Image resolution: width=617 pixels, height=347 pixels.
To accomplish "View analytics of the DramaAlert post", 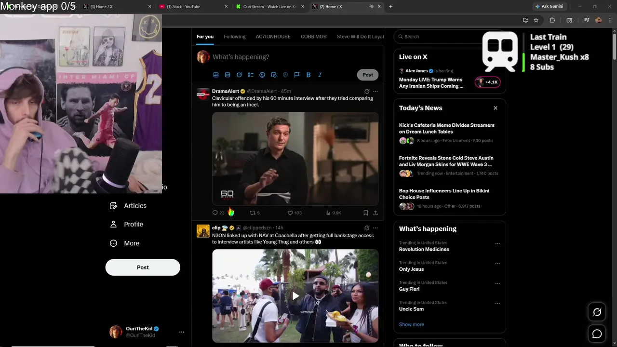I will 334,213.
